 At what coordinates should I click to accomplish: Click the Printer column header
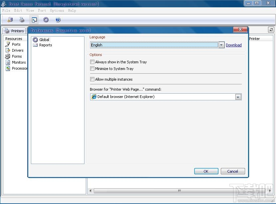coord(254,38)
